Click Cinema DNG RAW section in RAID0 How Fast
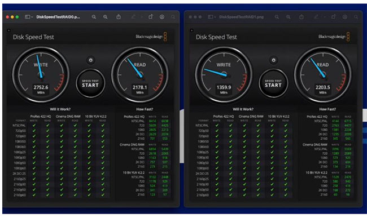367x218 pixels. pyautogui.click(x=132, y=144)
